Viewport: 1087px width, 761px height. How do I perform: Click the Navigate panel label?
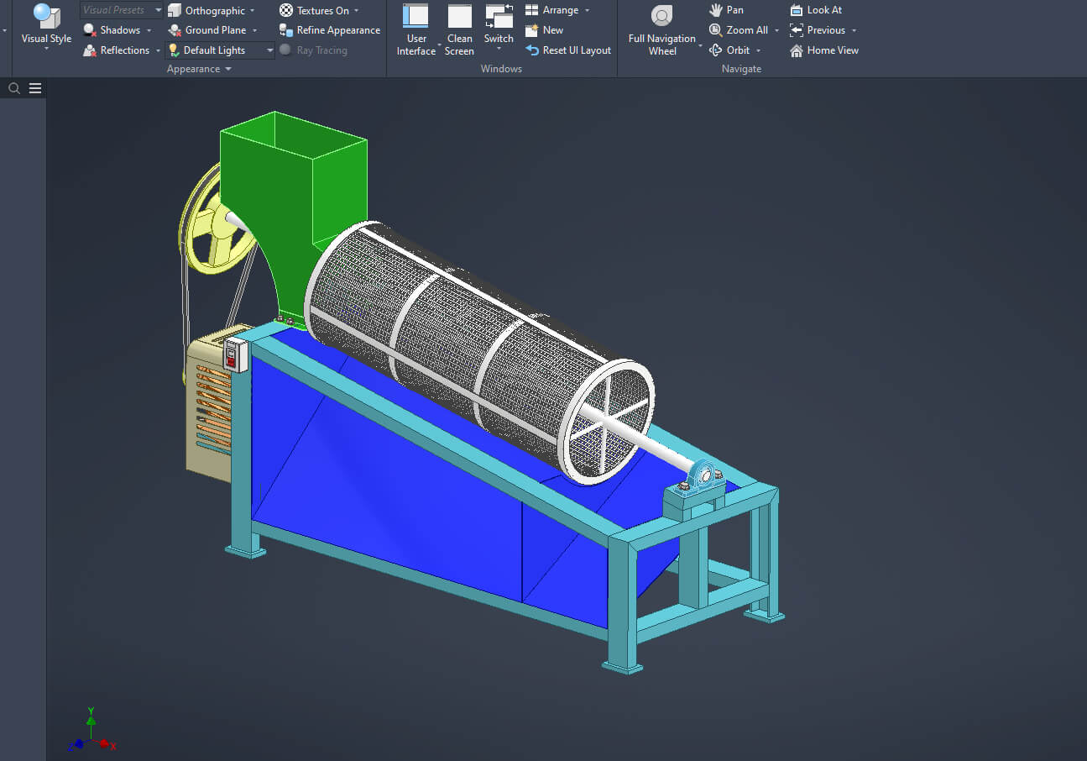coord(741,69)
